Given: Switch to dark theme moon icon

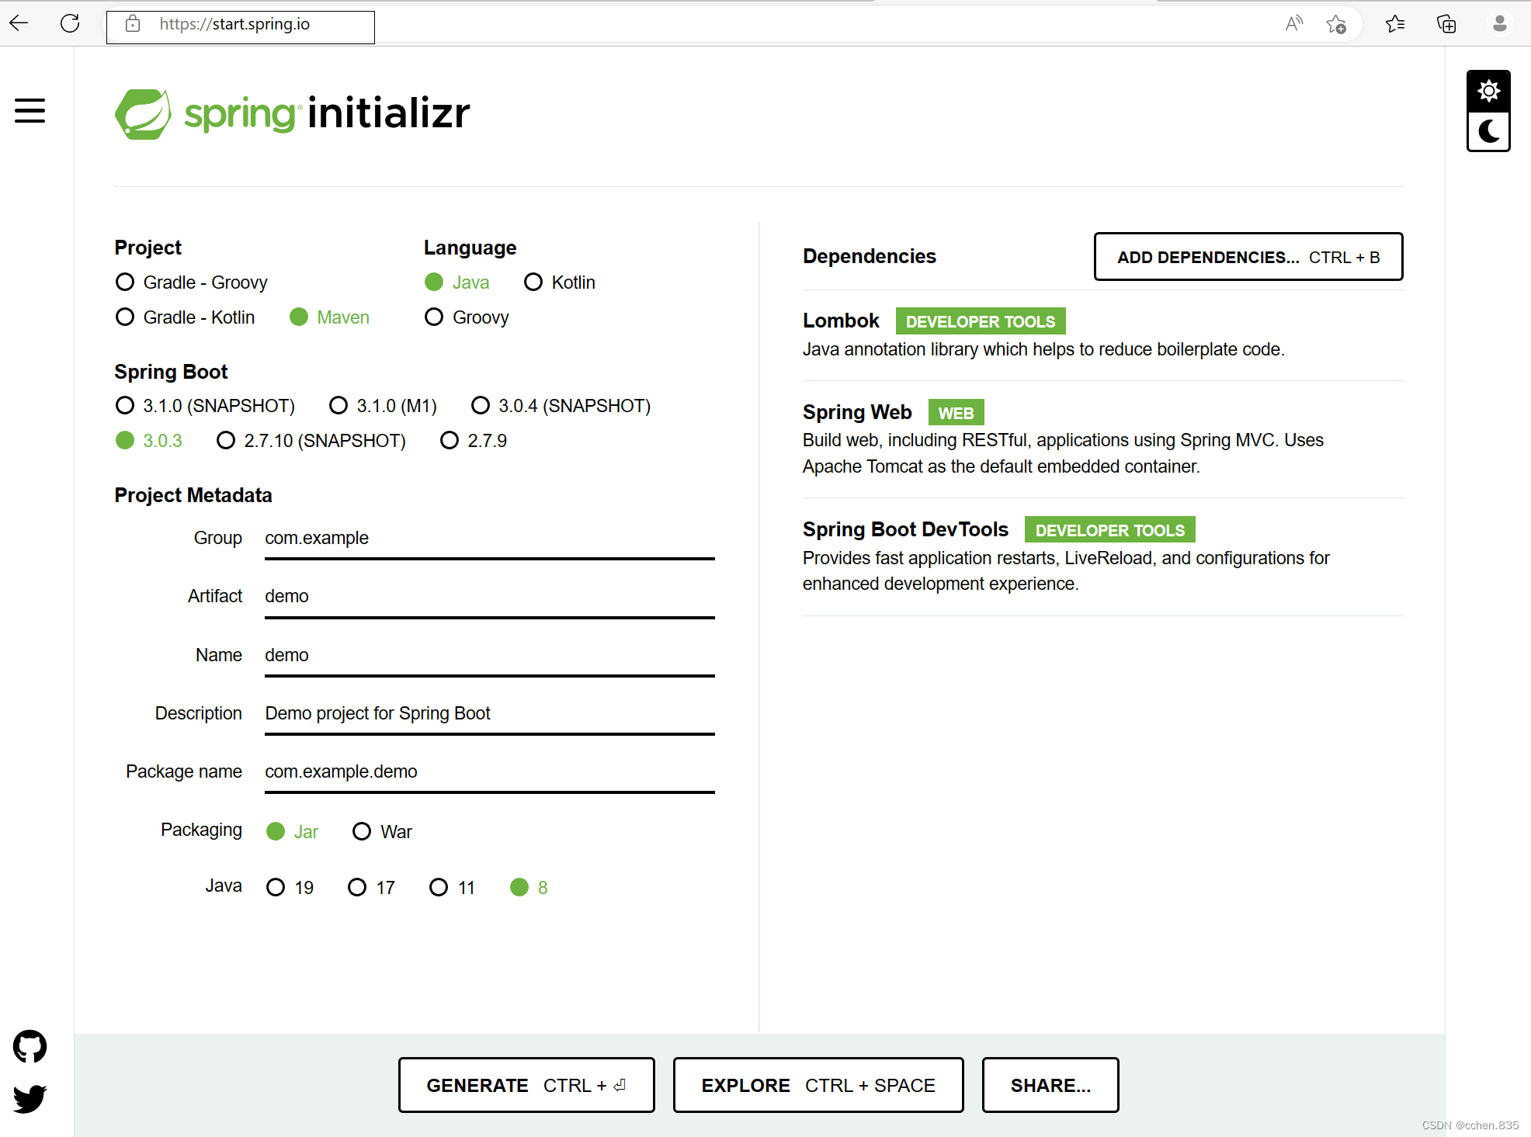Looking at the screenshot, I should pos(1488,131).
